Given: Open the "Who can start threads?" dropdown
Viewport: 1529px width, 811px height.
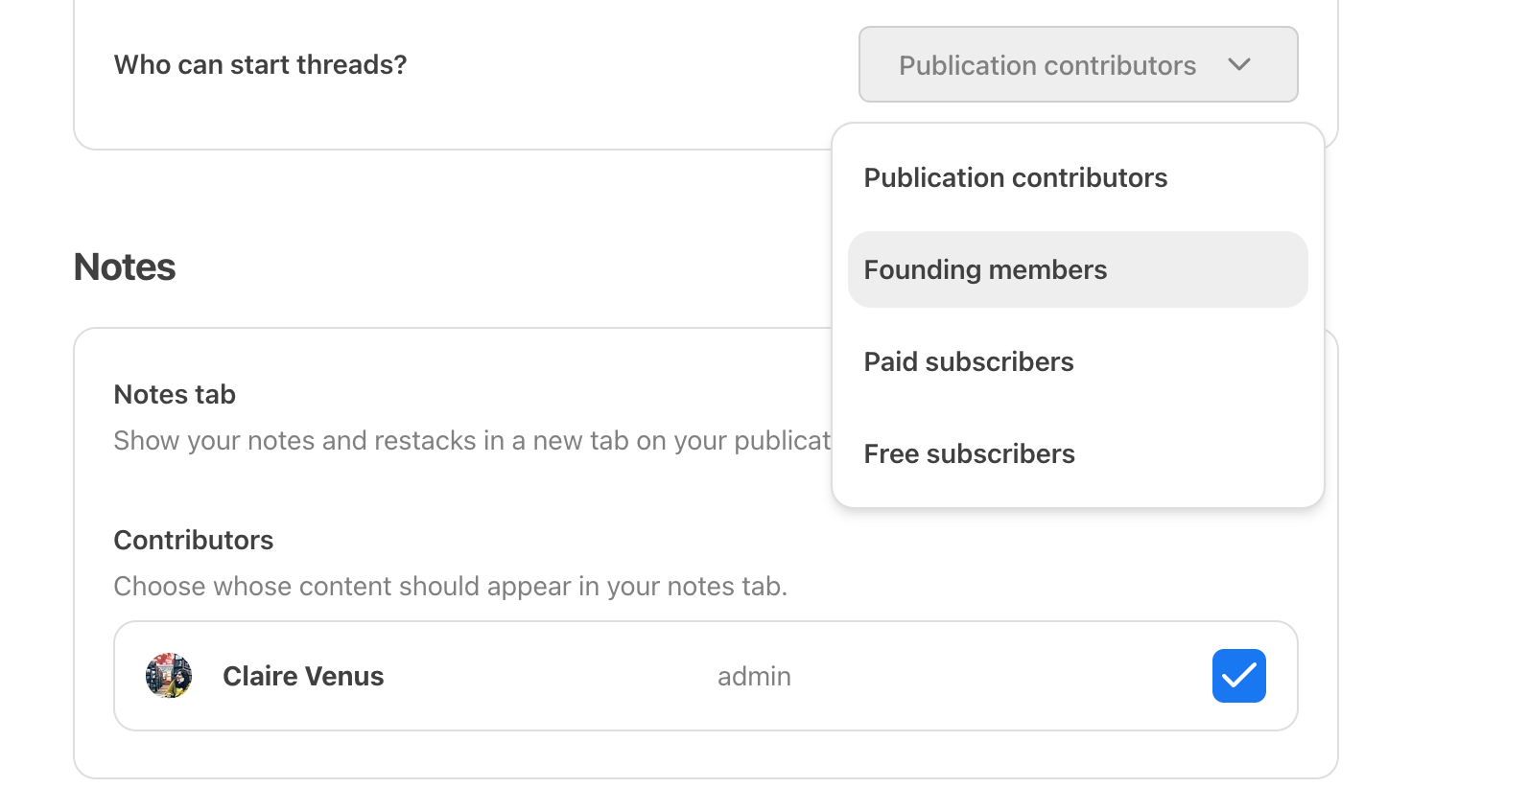Looking at the screenshot, I should click(1077, 64).
